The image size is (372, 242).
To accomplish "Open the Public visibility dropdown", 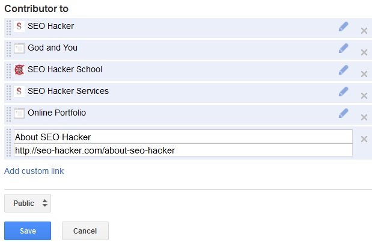I will (28, 203).
